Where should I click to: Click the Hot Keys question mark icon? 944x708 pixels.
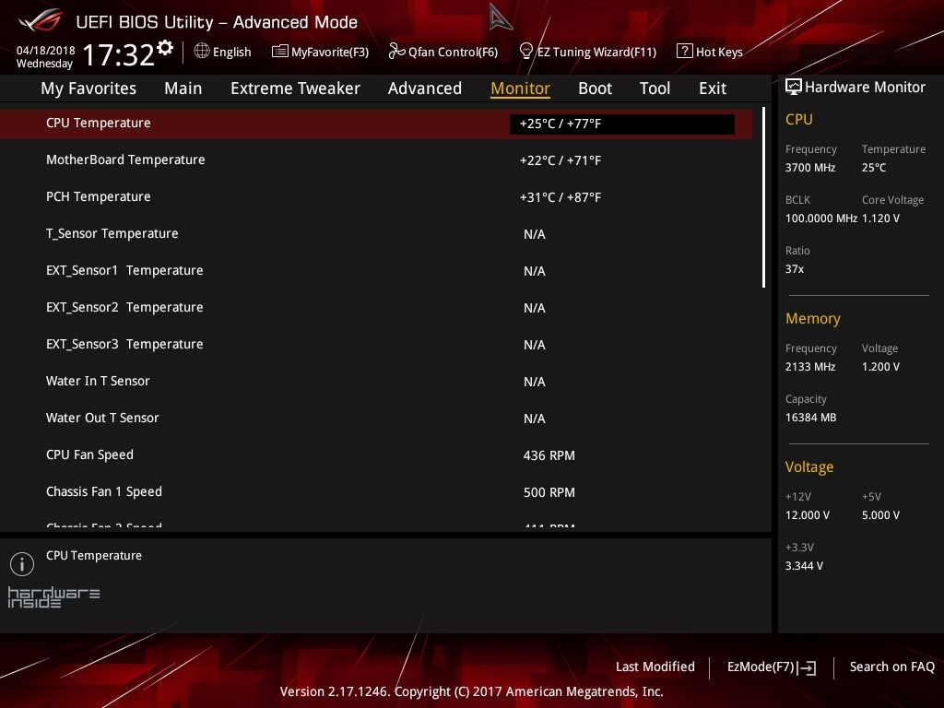(x=684, y=52)
